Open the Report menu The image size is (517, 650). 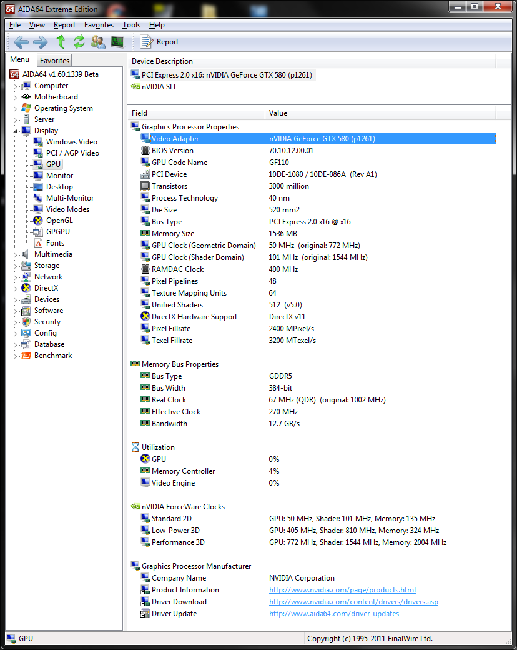point(65,25)
